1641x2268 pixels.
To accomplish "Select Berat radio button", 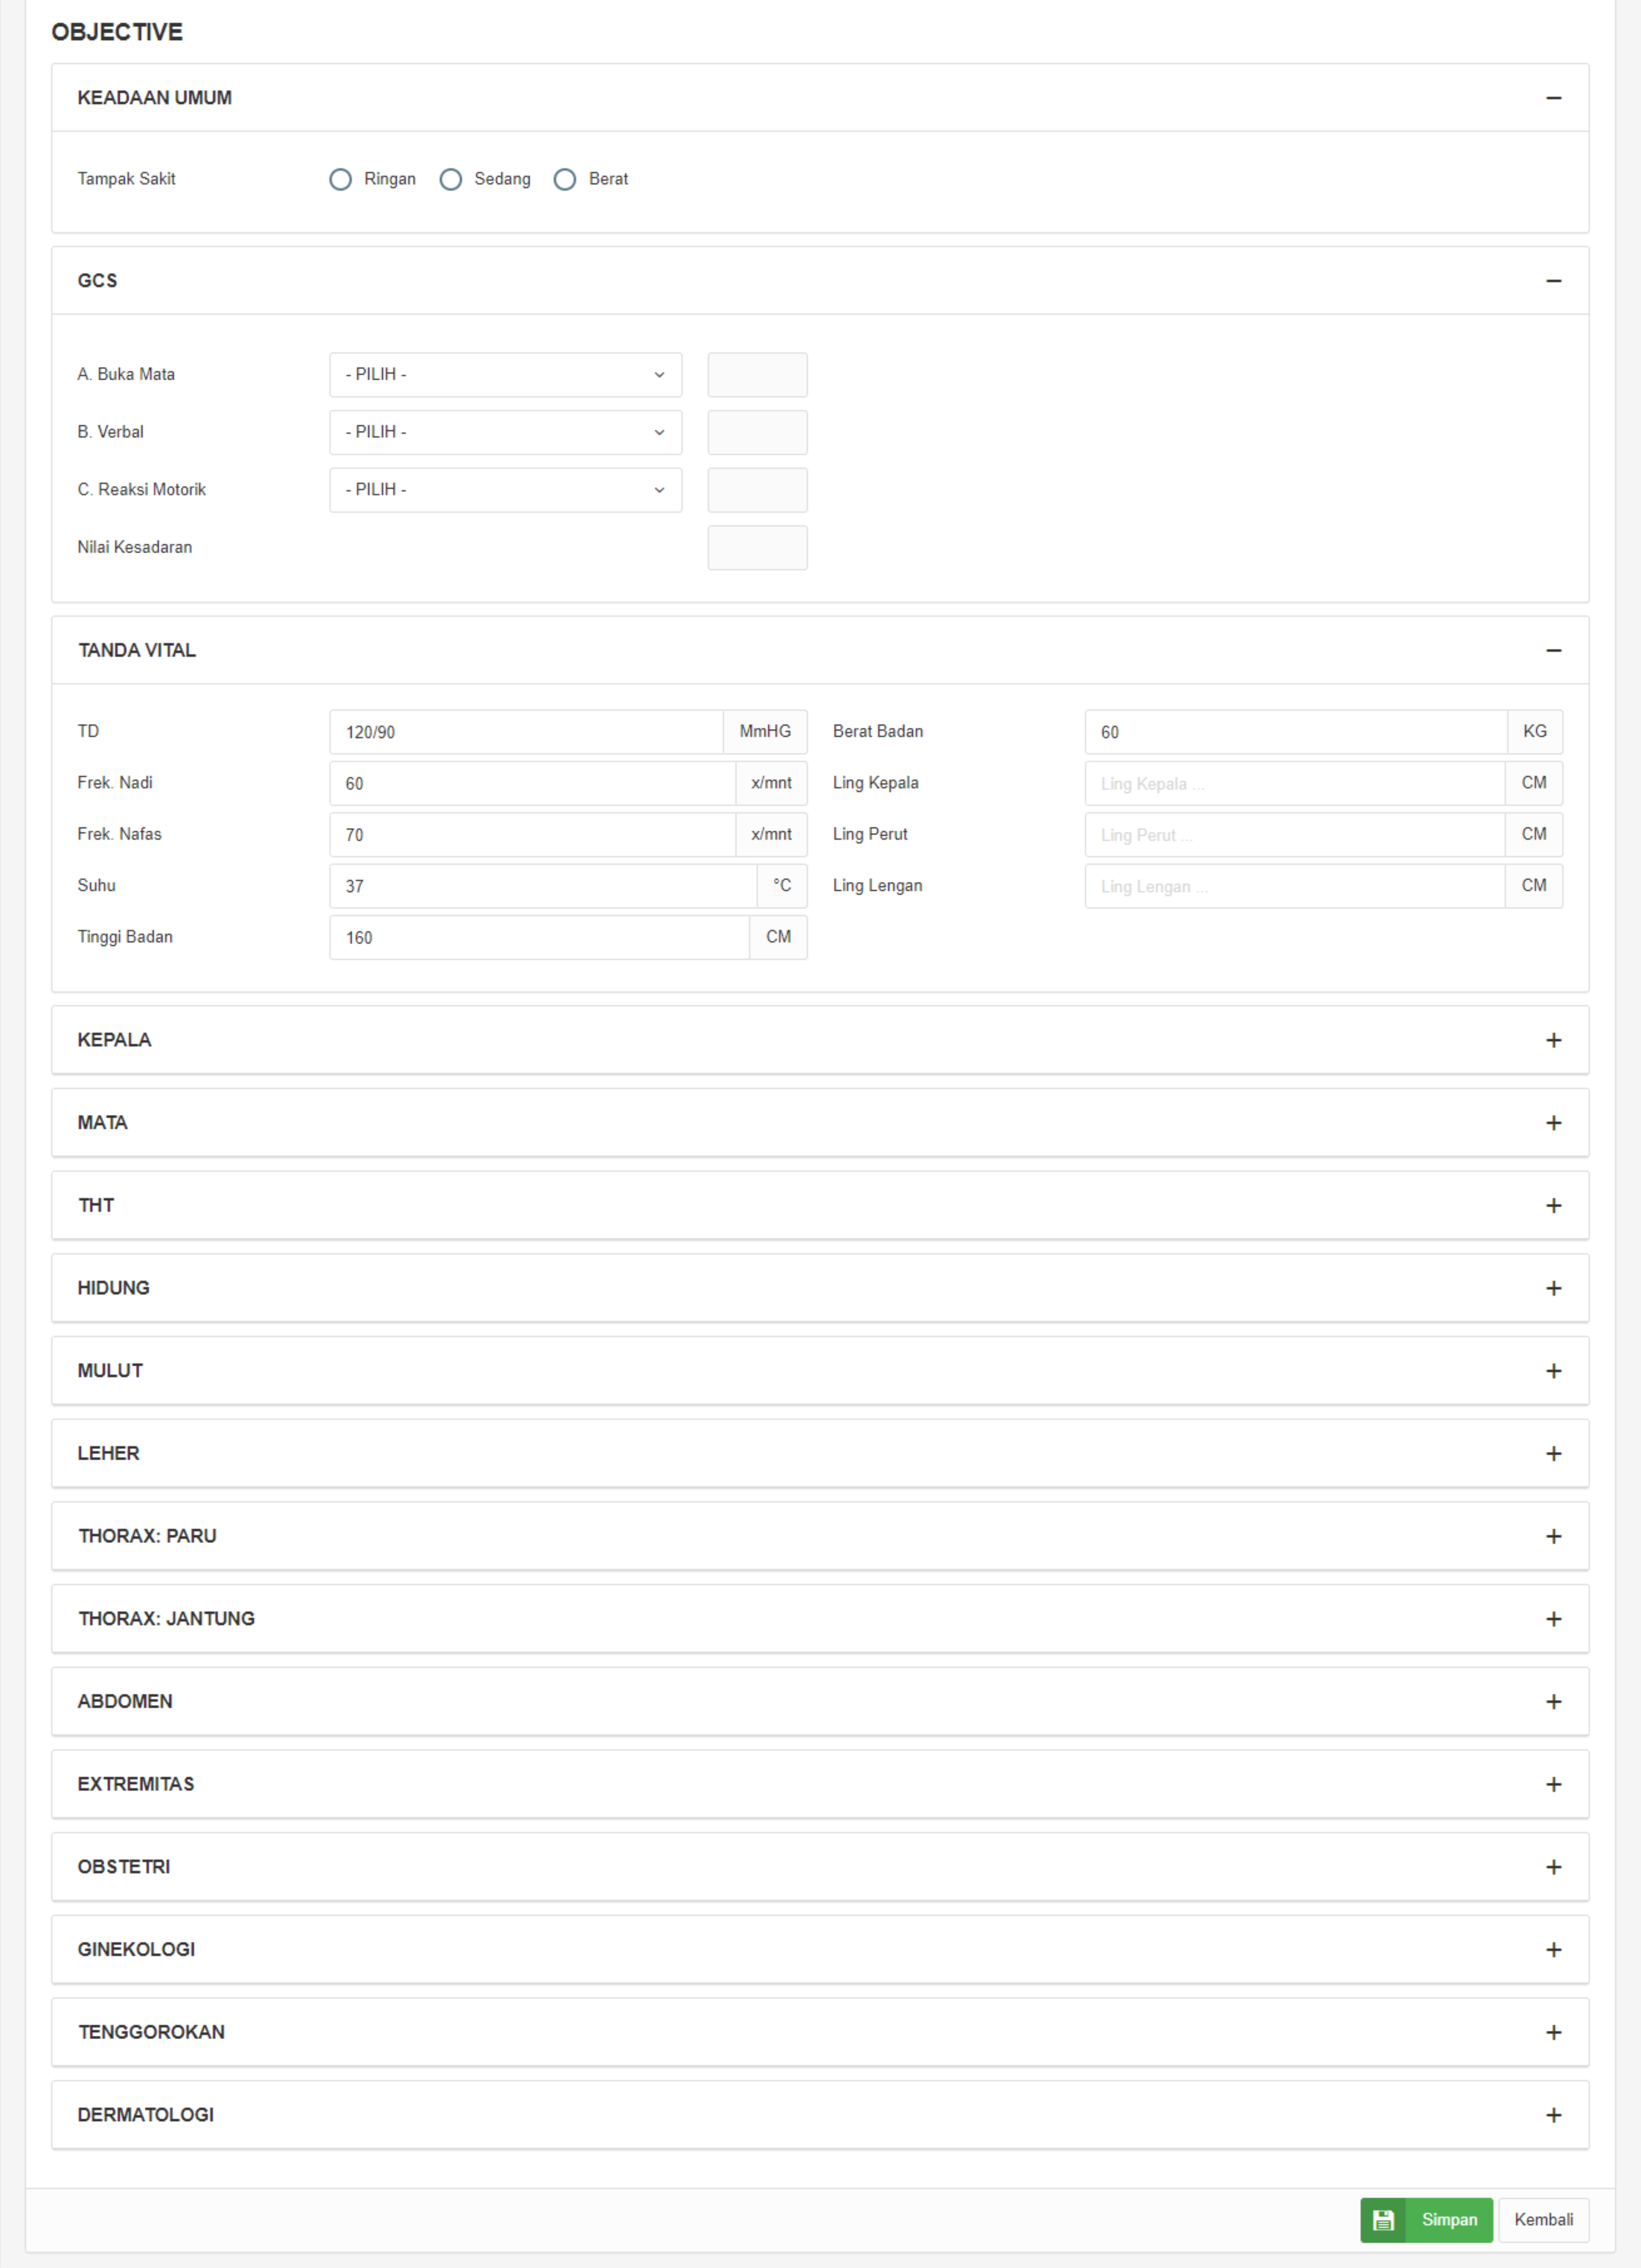I will pos(565,179).
